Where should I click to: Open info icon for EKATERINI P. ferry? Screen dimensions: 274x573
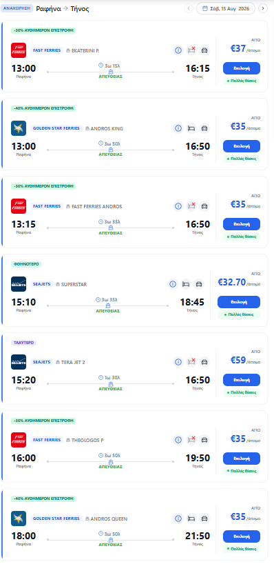point(178,50)
